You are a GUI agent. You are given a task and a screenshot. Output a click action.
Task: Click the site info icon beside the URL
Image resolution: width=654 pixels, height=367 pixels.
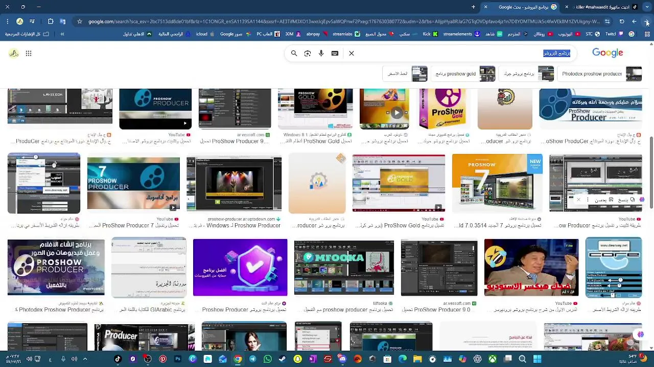[607, 21]
